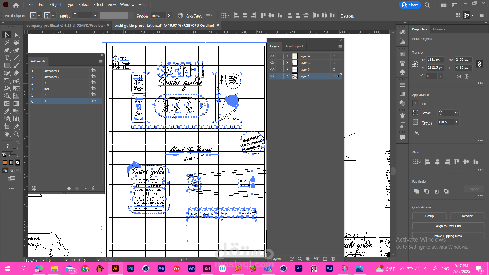The height and width of the screenshot is (275, 489).
Task: Expand Layer 2 disclosure arrow
Action: (287, 69)
